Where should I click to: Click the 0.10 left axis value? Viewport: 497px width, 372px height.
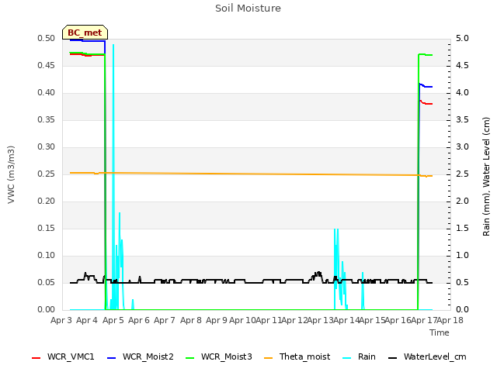point(47,255)
